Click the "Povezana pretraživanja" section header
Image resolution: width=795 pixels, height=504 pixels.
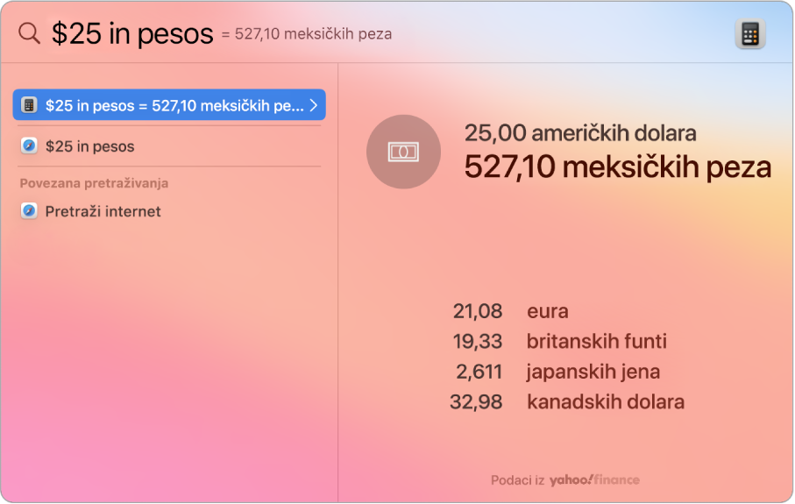[94, 183]
